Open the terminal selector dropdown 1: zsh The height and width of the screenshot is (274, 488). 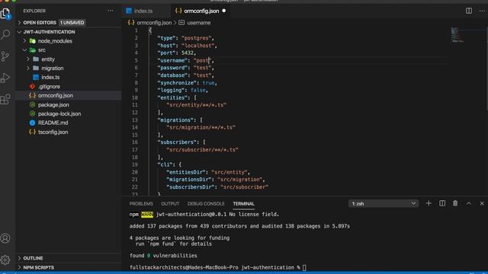(384, 203)
